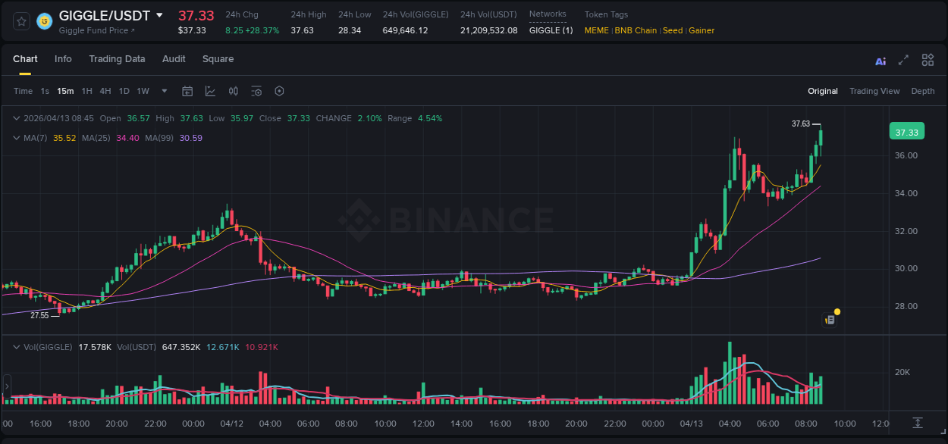This screenshot has width=948, height=444.
Task: Launch the Ai assistant feature
Action: [880, 60]
